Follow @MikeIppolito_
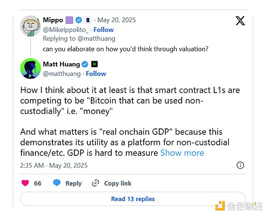Screen dimensions: 268x216 pyautogui.click(x=103, y=30)
